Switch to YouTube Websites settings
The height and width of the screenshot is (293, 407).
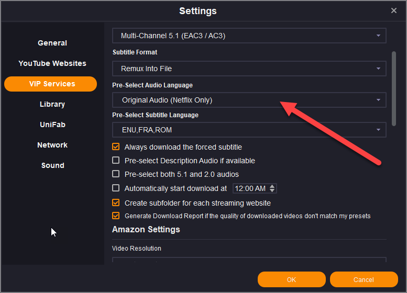pos(52,63)
